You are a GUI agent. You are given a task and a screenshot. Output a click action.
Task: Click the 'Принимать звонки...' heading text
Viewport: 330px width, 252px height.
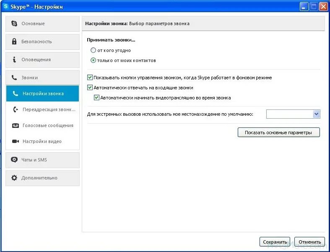point(111,40)
